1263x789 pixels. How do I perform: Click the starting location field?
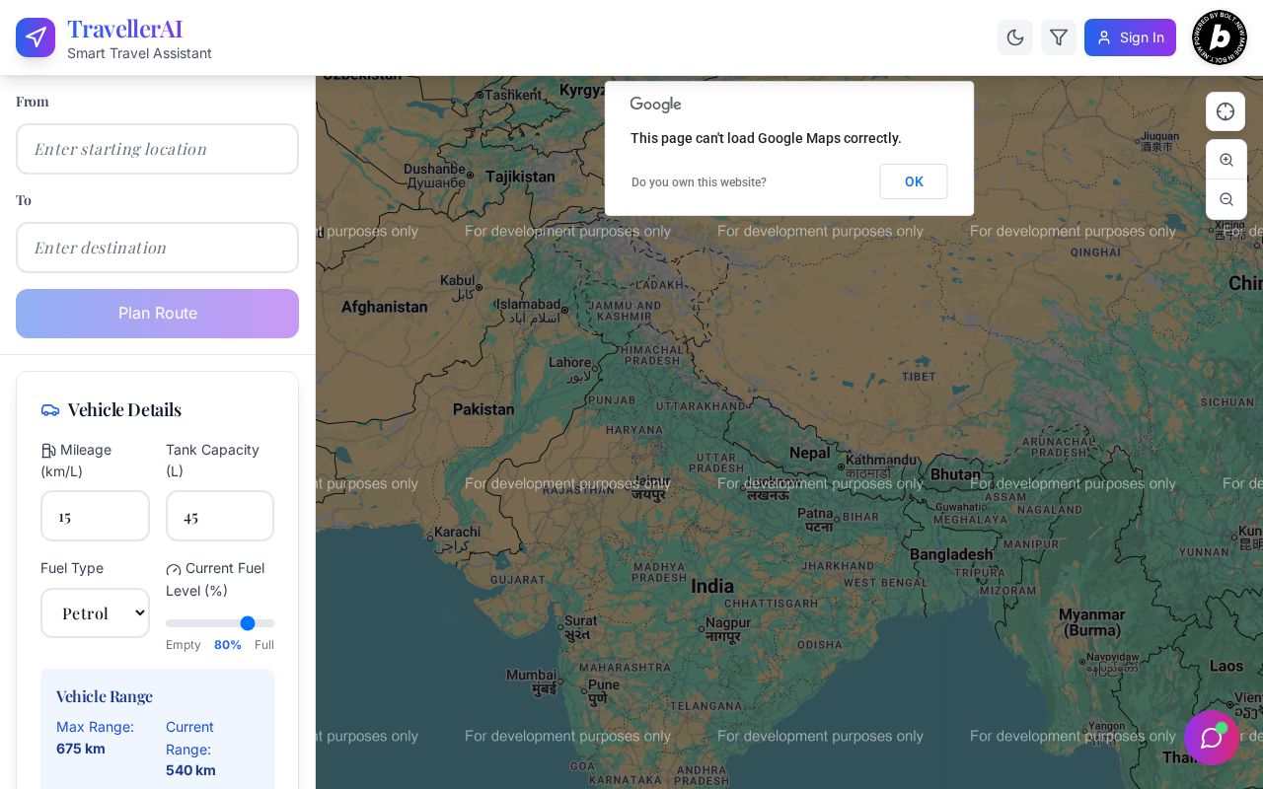(157, 149)
